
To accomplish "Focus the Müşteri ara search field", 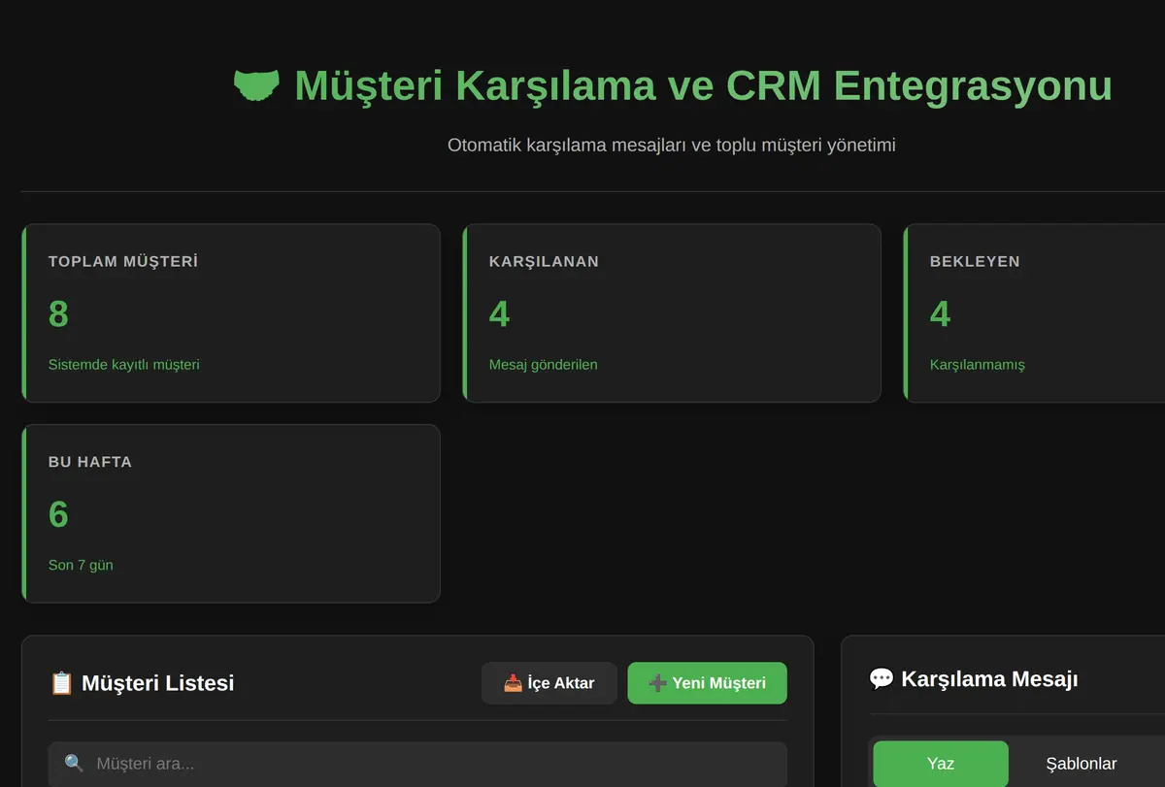I will (417, 764).
